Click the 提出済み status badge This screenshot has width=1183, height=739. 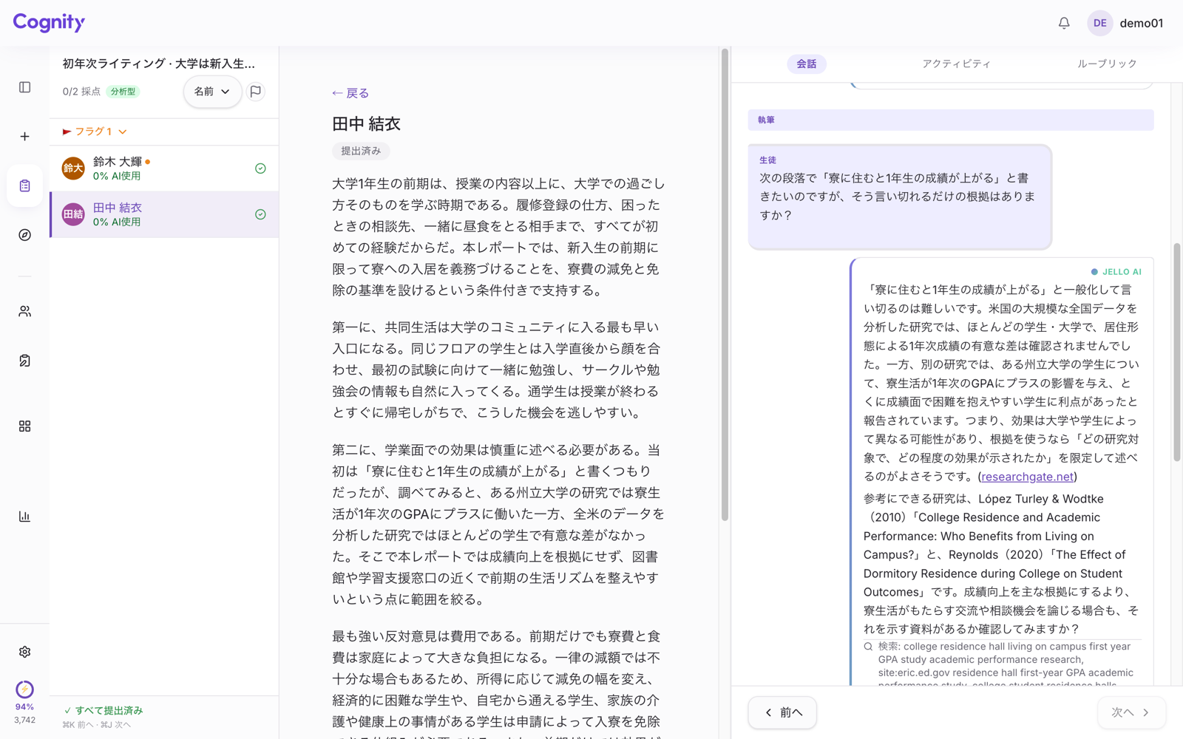point(361,151)
